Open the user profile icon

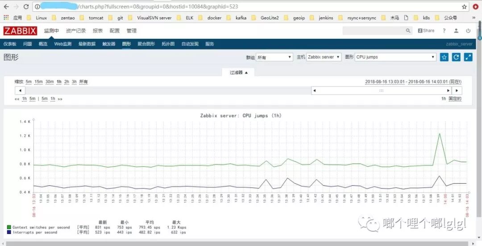[x=456, y=31]
